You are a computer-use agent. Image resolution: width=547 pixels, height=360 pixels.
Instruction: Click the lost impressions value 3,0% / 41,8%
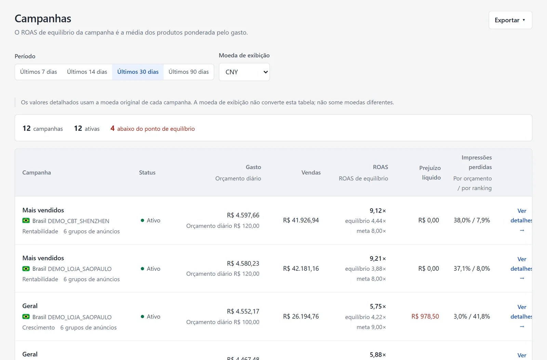[472, 317]
